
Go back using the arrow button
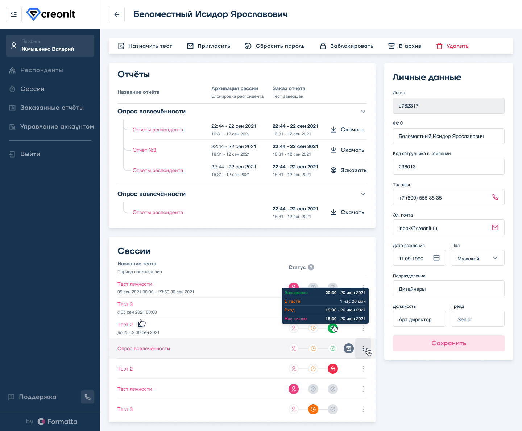(x=117, y=14)
